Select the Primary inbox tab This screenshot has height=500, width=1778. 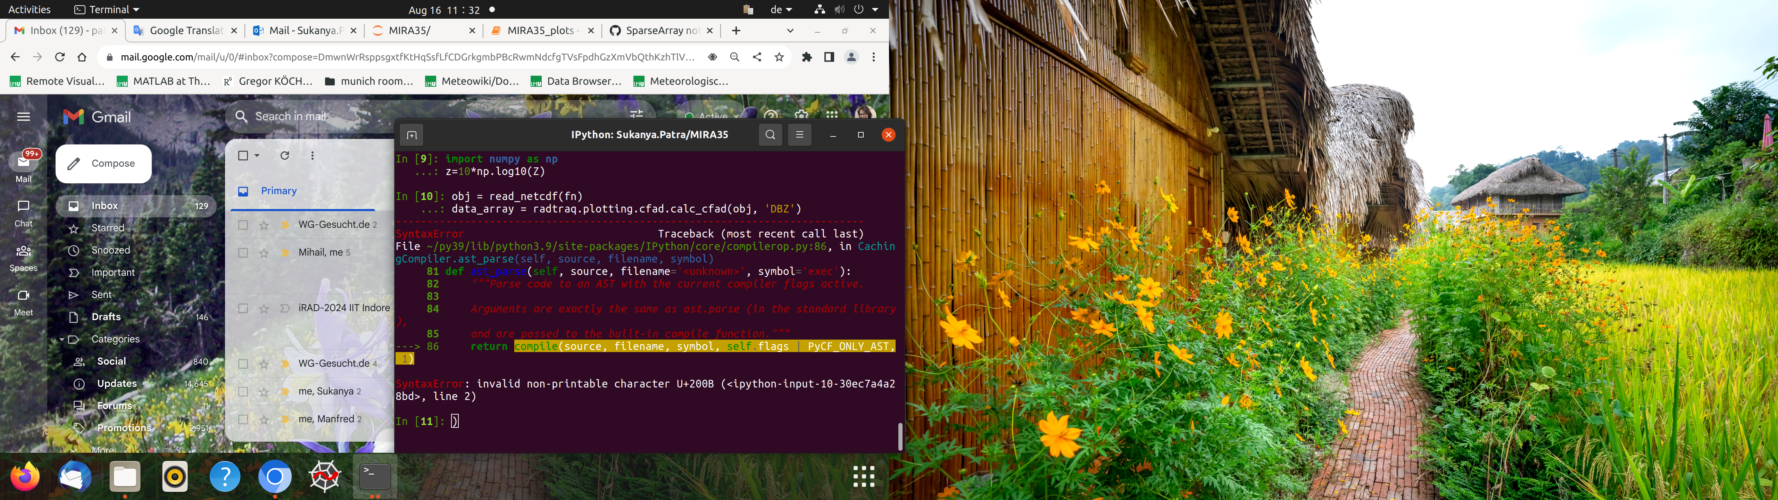[x=278, y=191]
